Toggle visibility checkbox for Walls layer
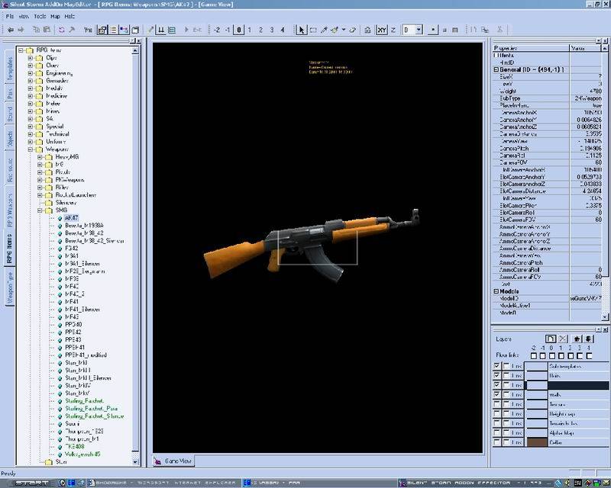Viewport: 611px width, 488px height. [x=498, y=395]
